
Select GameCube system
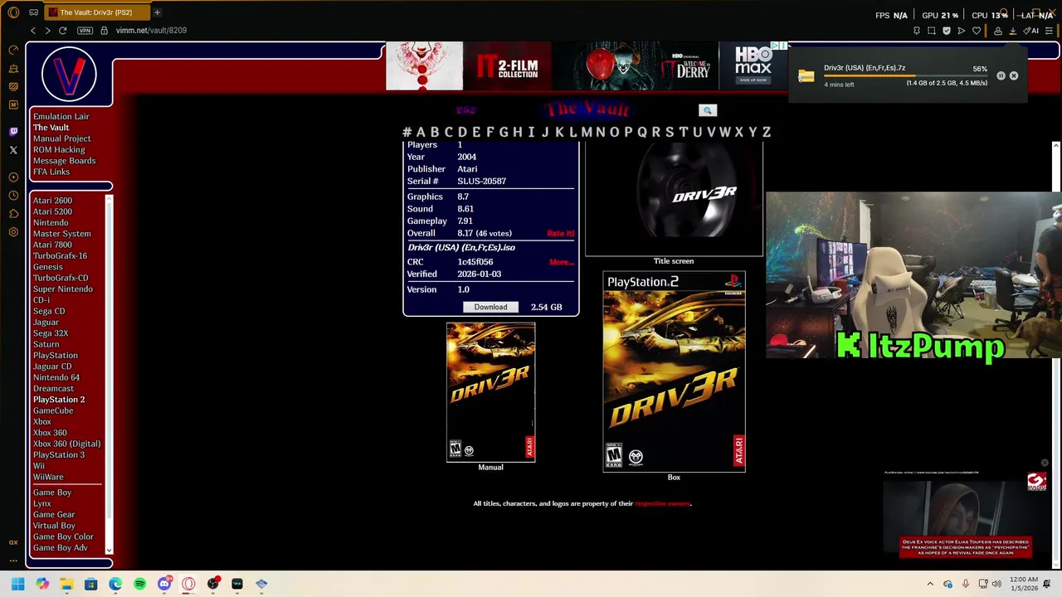tap(53, 410)
